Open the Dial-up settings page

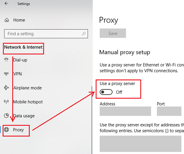20,60
